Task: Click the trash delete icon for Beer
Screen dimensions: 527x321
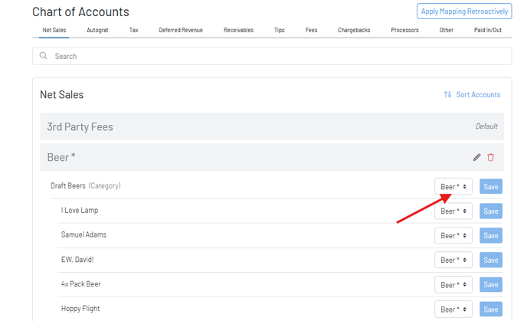Action: 491,157
